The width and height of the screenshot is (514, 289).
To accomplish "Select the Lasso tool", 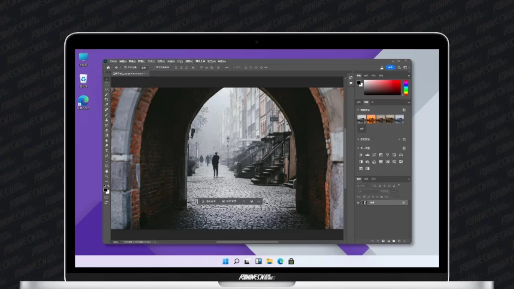I will coord(106,89).
